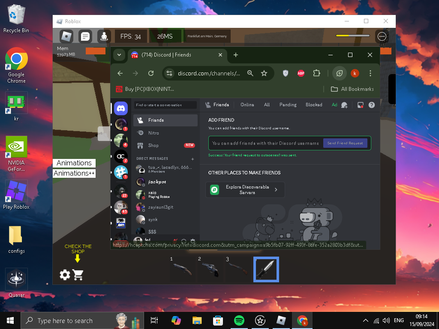Toggle Discord headphones deafen
This screenshot has width=439, height=329.
184,241
